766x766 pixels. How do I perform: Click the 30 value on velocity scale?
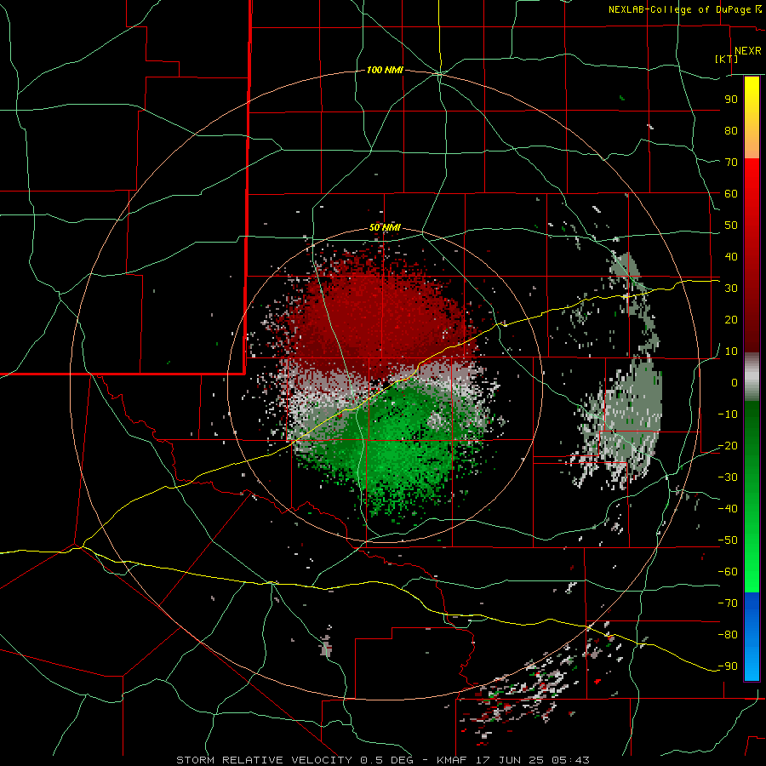[x=731, y=289]
